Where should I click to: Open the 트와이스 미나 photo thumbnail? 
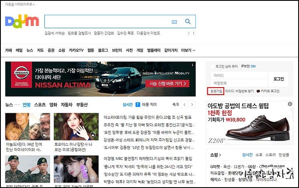pos(76,127)
